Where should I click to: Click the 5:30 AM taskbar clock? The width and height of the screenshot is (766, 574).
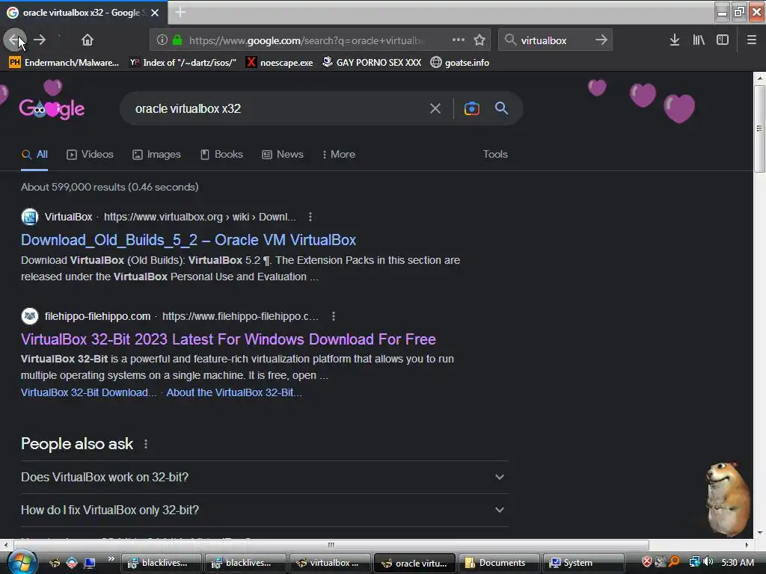pyautogui.click(x=738, y=562)
